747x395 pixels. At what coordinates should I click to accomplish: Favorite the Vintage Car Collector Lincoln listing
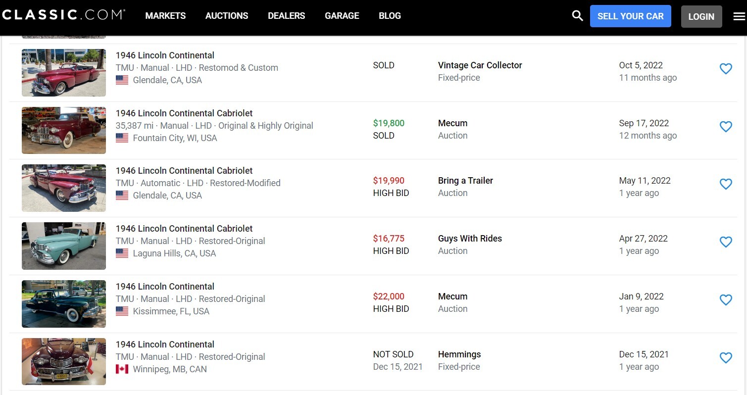click(726, 69)
